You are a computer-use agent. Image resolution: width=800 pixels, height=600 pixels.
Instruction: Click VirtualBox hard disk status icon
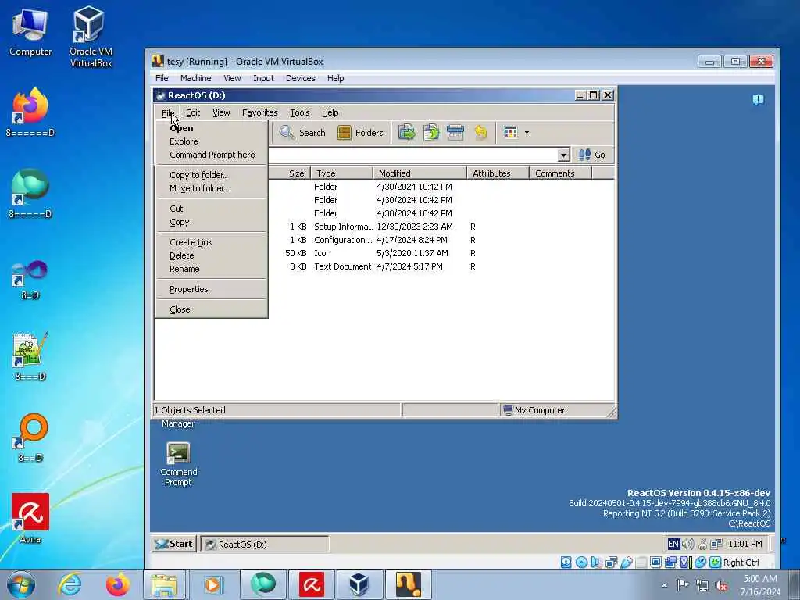[566, 562]
